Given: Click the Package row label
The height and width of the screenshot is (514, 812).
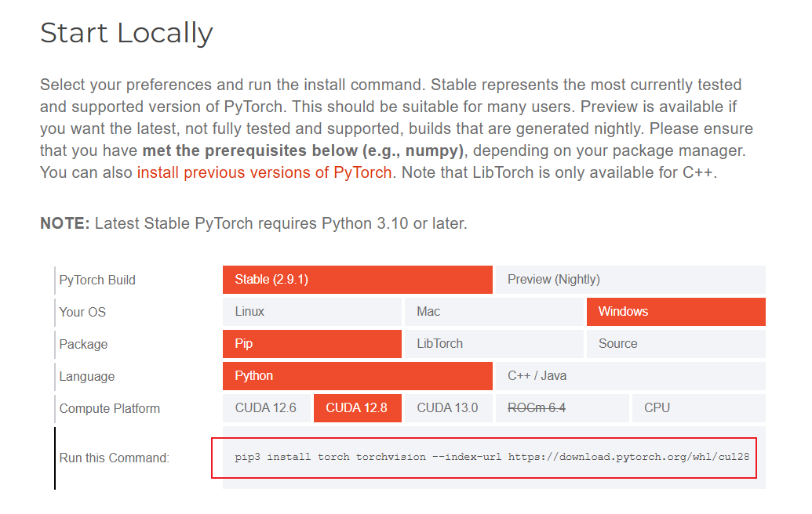Looking at the screenshot, I should coord(83,345).
